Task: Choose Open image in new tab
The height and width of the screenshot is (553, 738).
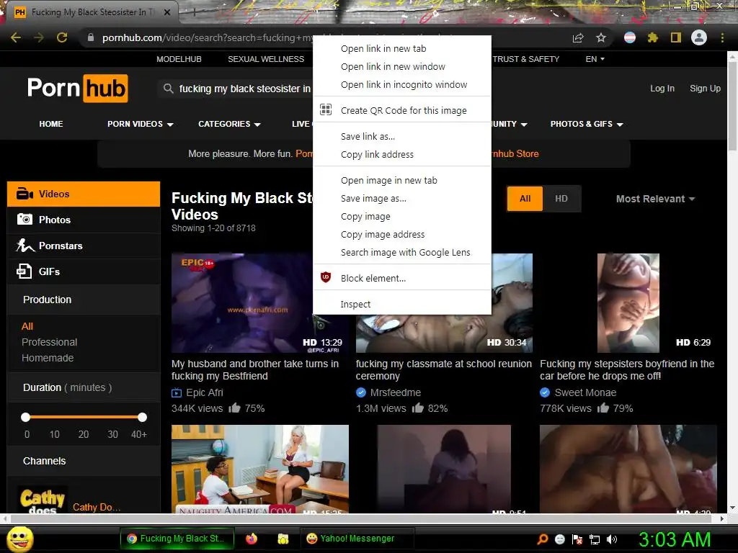Action: point(402,180)
